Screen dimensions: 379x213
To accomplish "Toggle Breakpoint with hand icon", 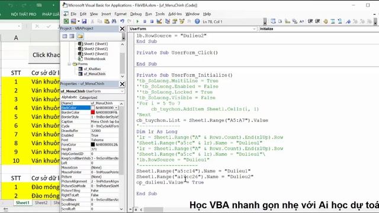I will point(326,21).
